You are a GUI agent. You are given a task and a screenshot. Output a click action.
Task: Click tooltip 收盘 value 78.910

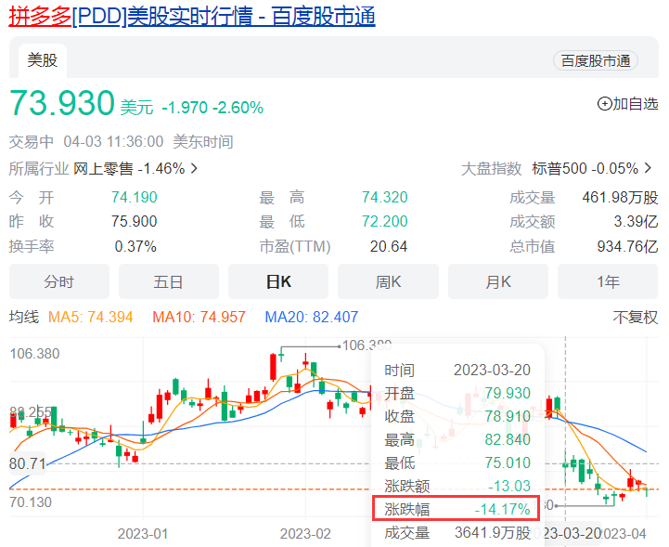508,416
